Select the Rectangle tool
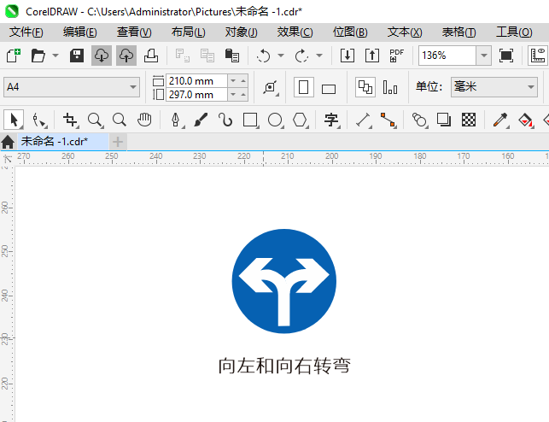 (250, 120)
